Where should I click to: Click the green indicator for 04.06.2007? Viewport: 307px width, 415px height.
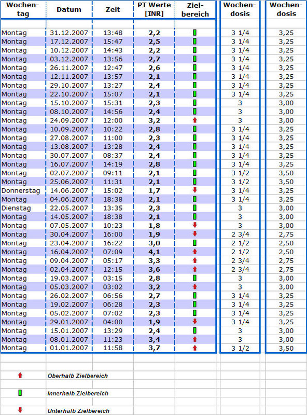point(195,199)
